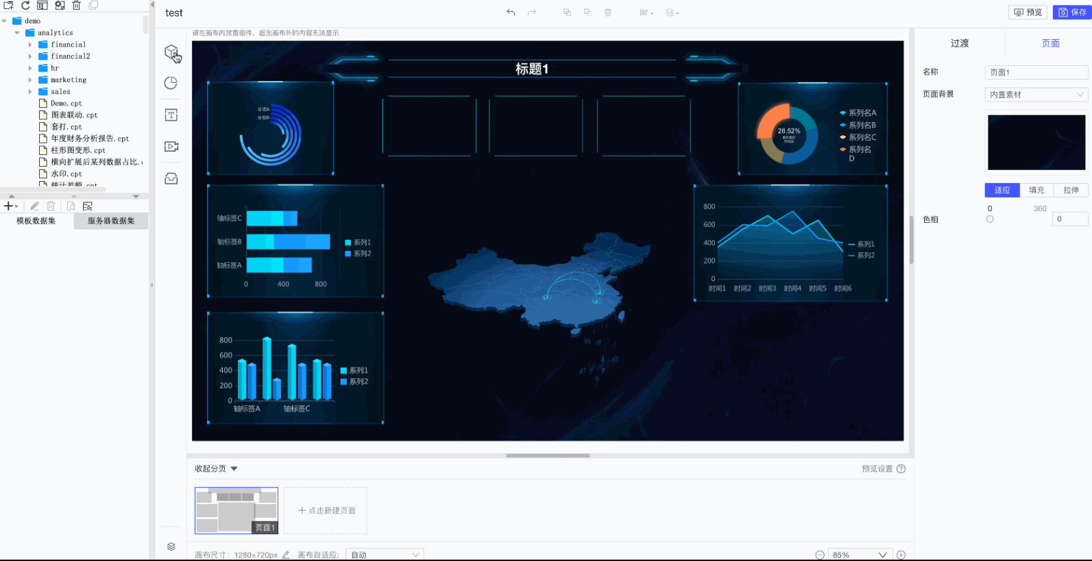The image size is (1092, 561).
Task: Open 图表联动.cpt in file tree
Action: 74,115
